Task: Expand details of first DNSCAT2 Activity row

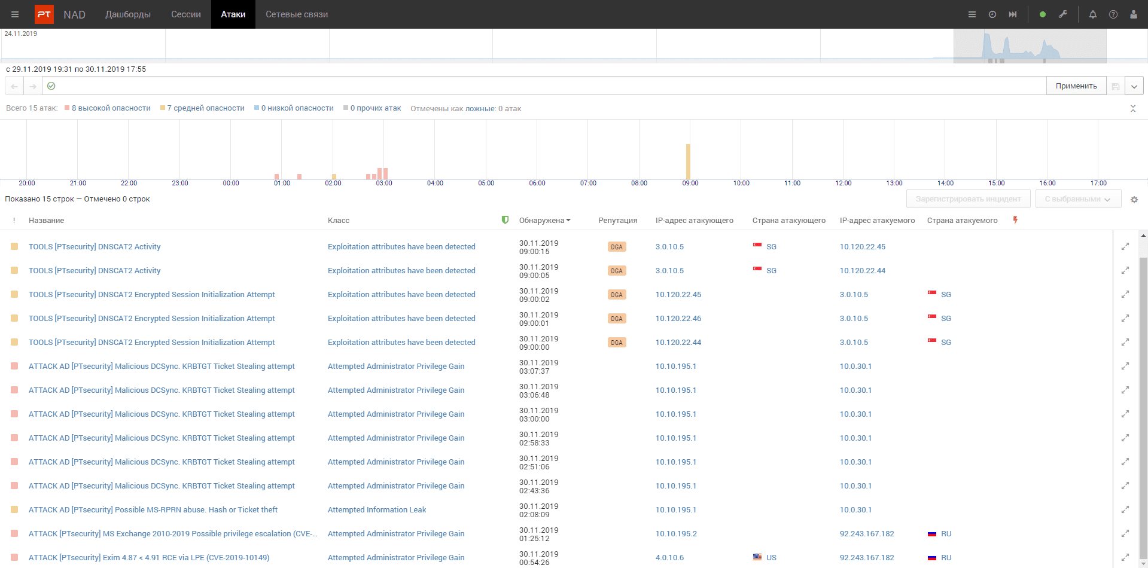Action: click(1125, 246)
